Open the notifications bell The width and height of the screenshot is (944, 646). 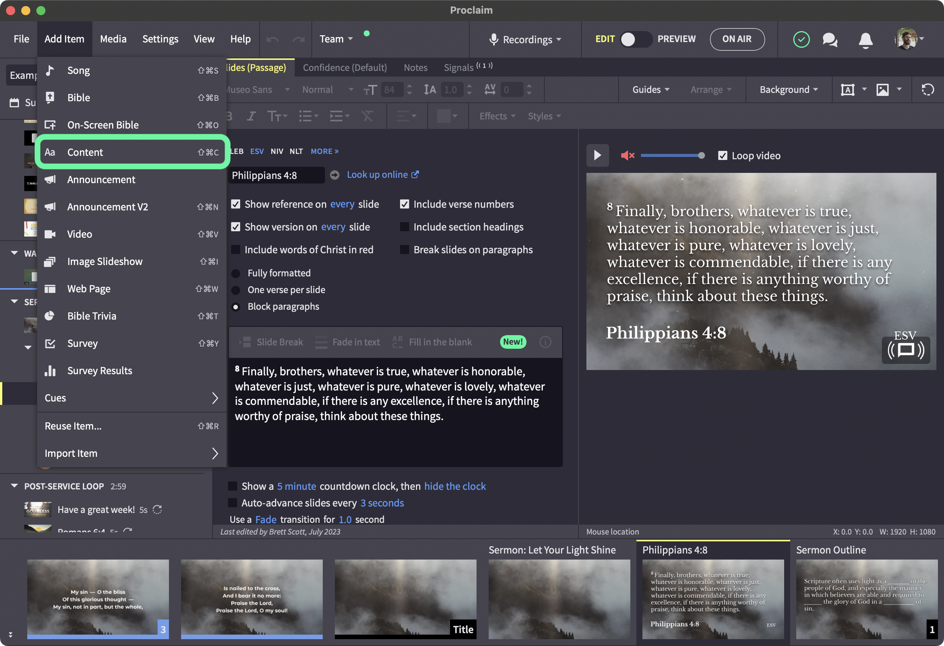pos(865,40)
